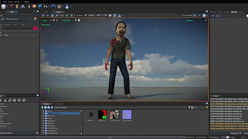248x139 pixels.
Task: Click the blue undo arrow
Action: pos(53,6)
